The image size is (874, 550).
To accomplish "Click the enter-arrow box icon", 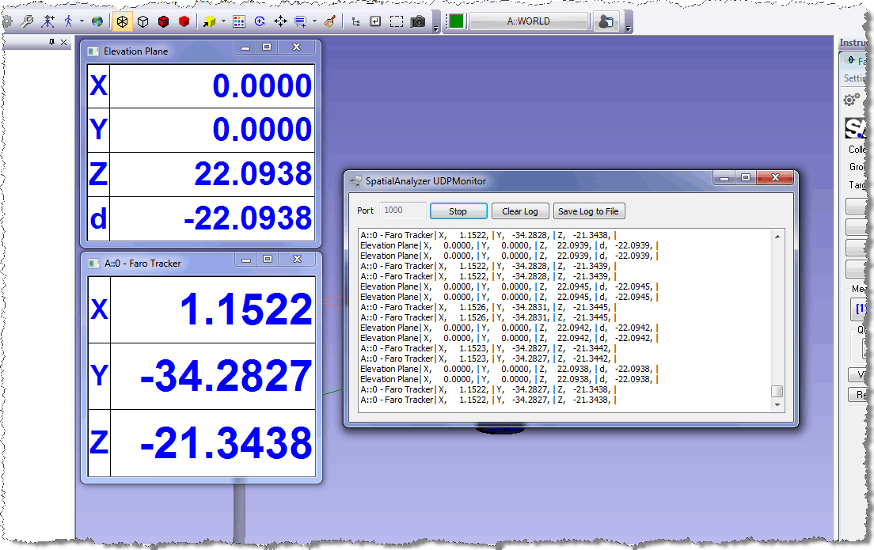I will (x=376, y=21).
